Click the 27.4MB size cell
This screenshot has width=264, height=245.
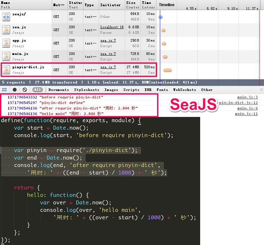133,67
